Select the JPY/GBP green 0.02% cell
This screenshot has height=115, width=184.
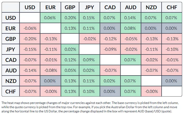pos(70,49)
